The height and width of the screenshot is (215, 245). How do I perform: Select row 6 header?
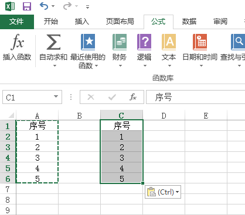(8, 179)
